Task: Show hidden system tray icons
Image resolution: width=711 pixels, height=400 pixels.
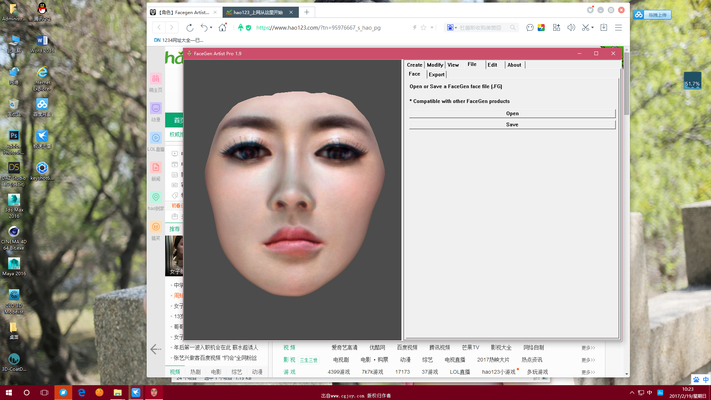Action: 632,393
